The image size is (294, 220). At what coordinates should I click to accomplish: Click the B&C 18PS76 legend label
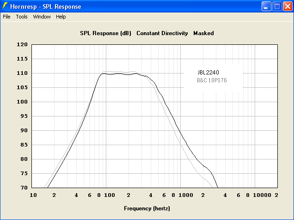click(x=212, y=80)
